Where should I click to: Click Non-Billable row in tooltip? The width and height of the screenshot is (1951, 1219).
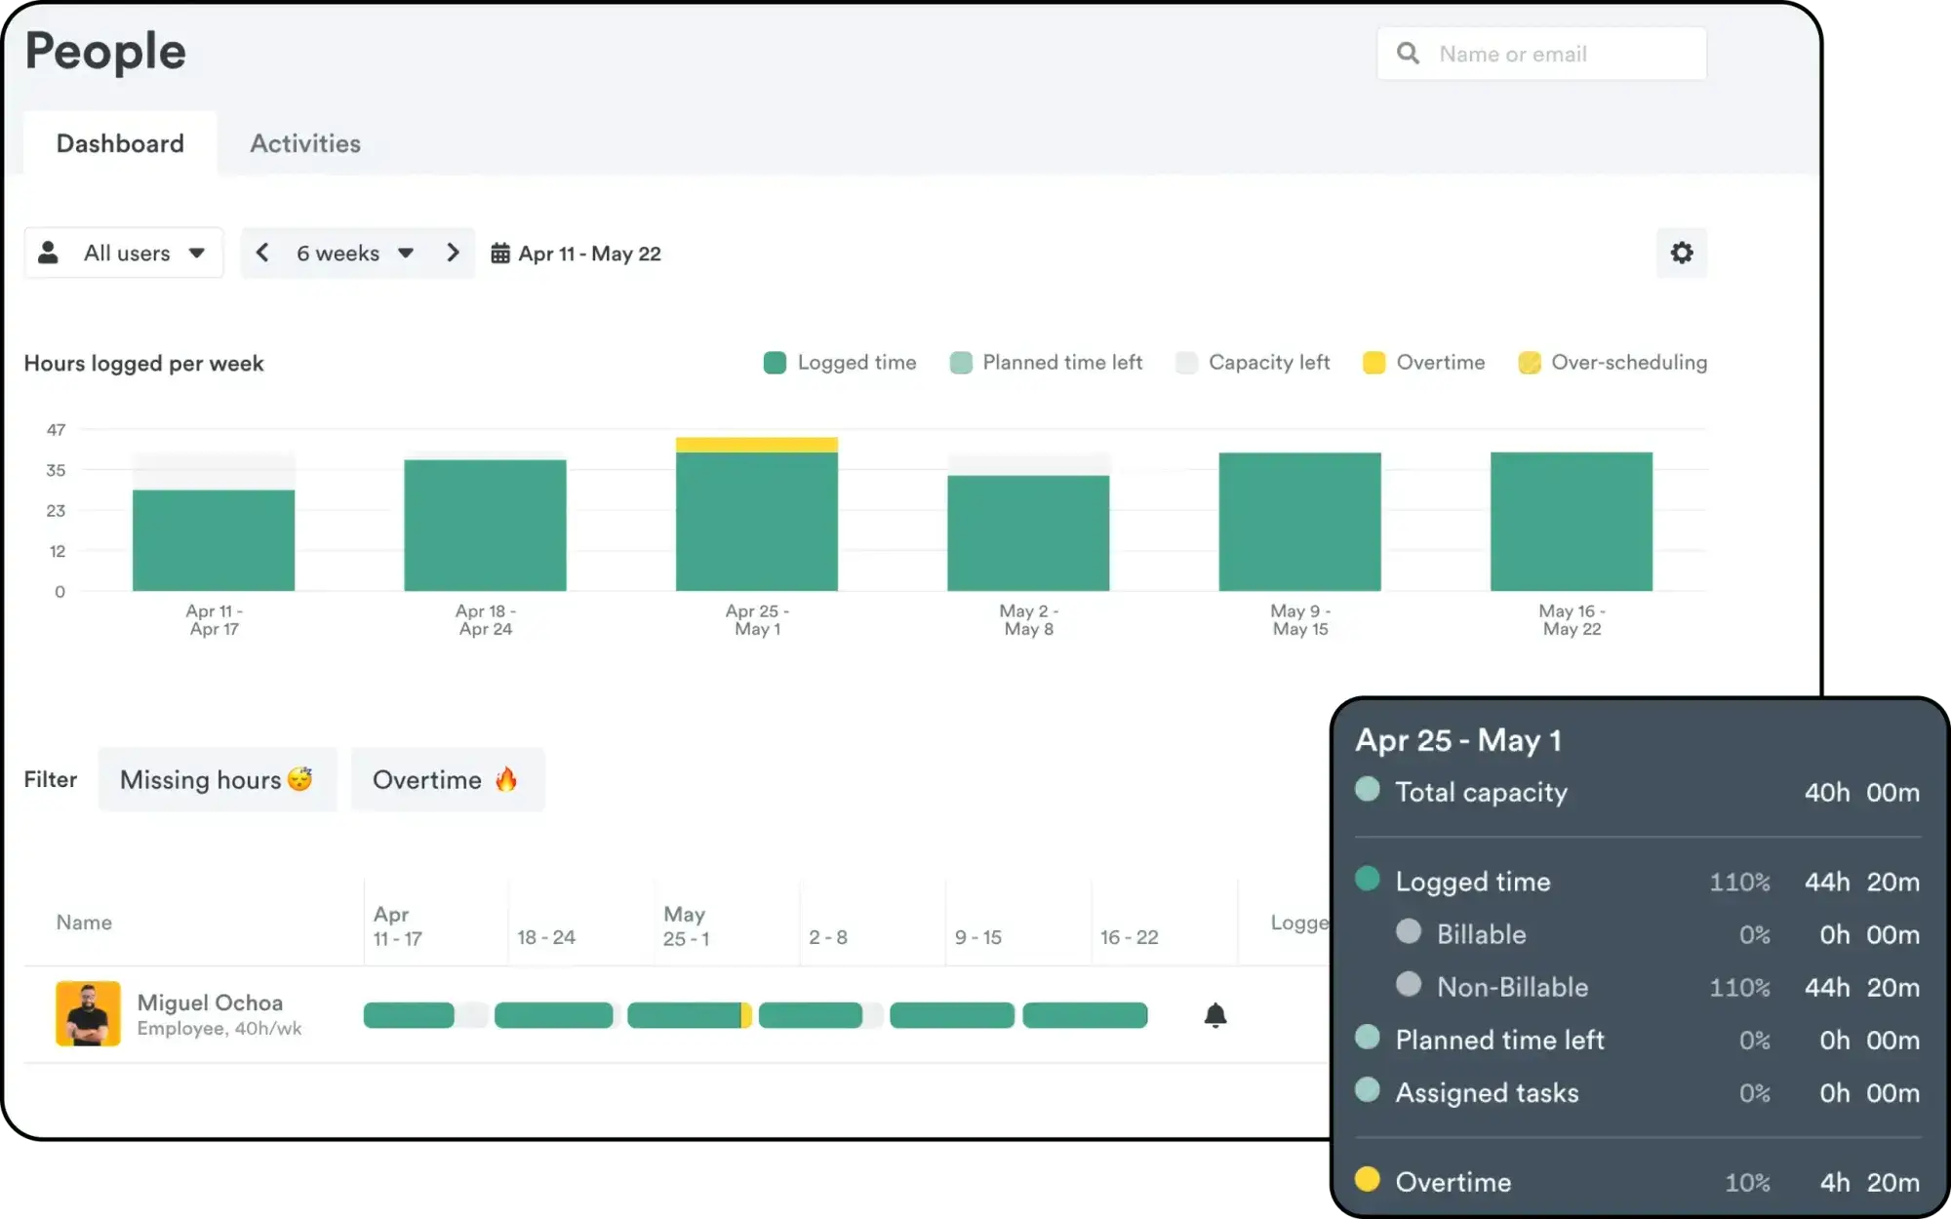(1658, 987)
